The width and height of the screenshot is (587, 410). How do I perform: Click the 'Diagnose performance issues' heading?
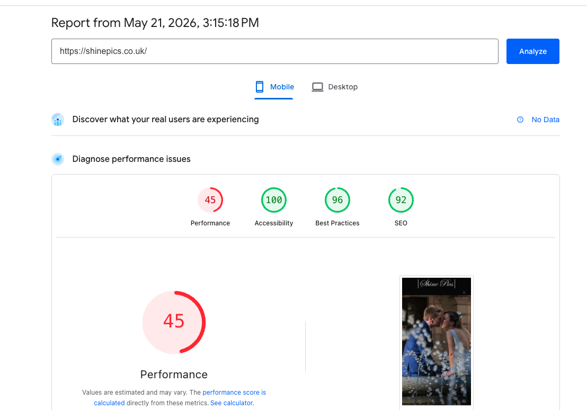tap(131, 159)
